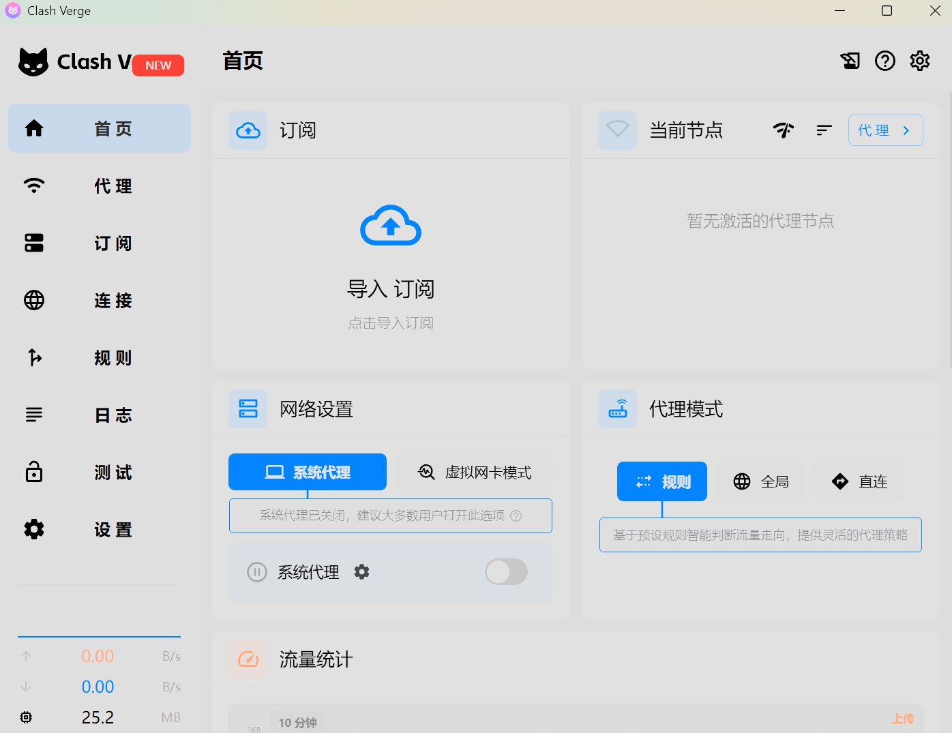Open the 日志 logs sidebar page
The width and height of the screenshot is (952, 733).
point(99,415)
